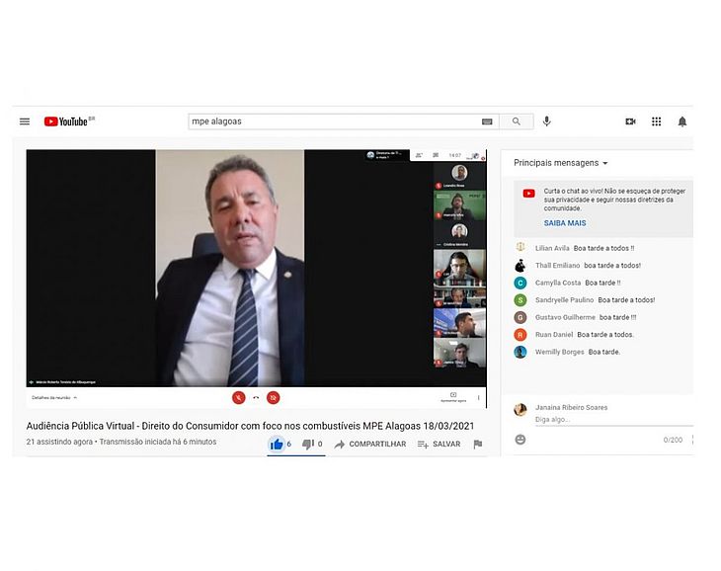
Task: Open the on-screen keyboard icon in search
Action: (x=487, y=122)
